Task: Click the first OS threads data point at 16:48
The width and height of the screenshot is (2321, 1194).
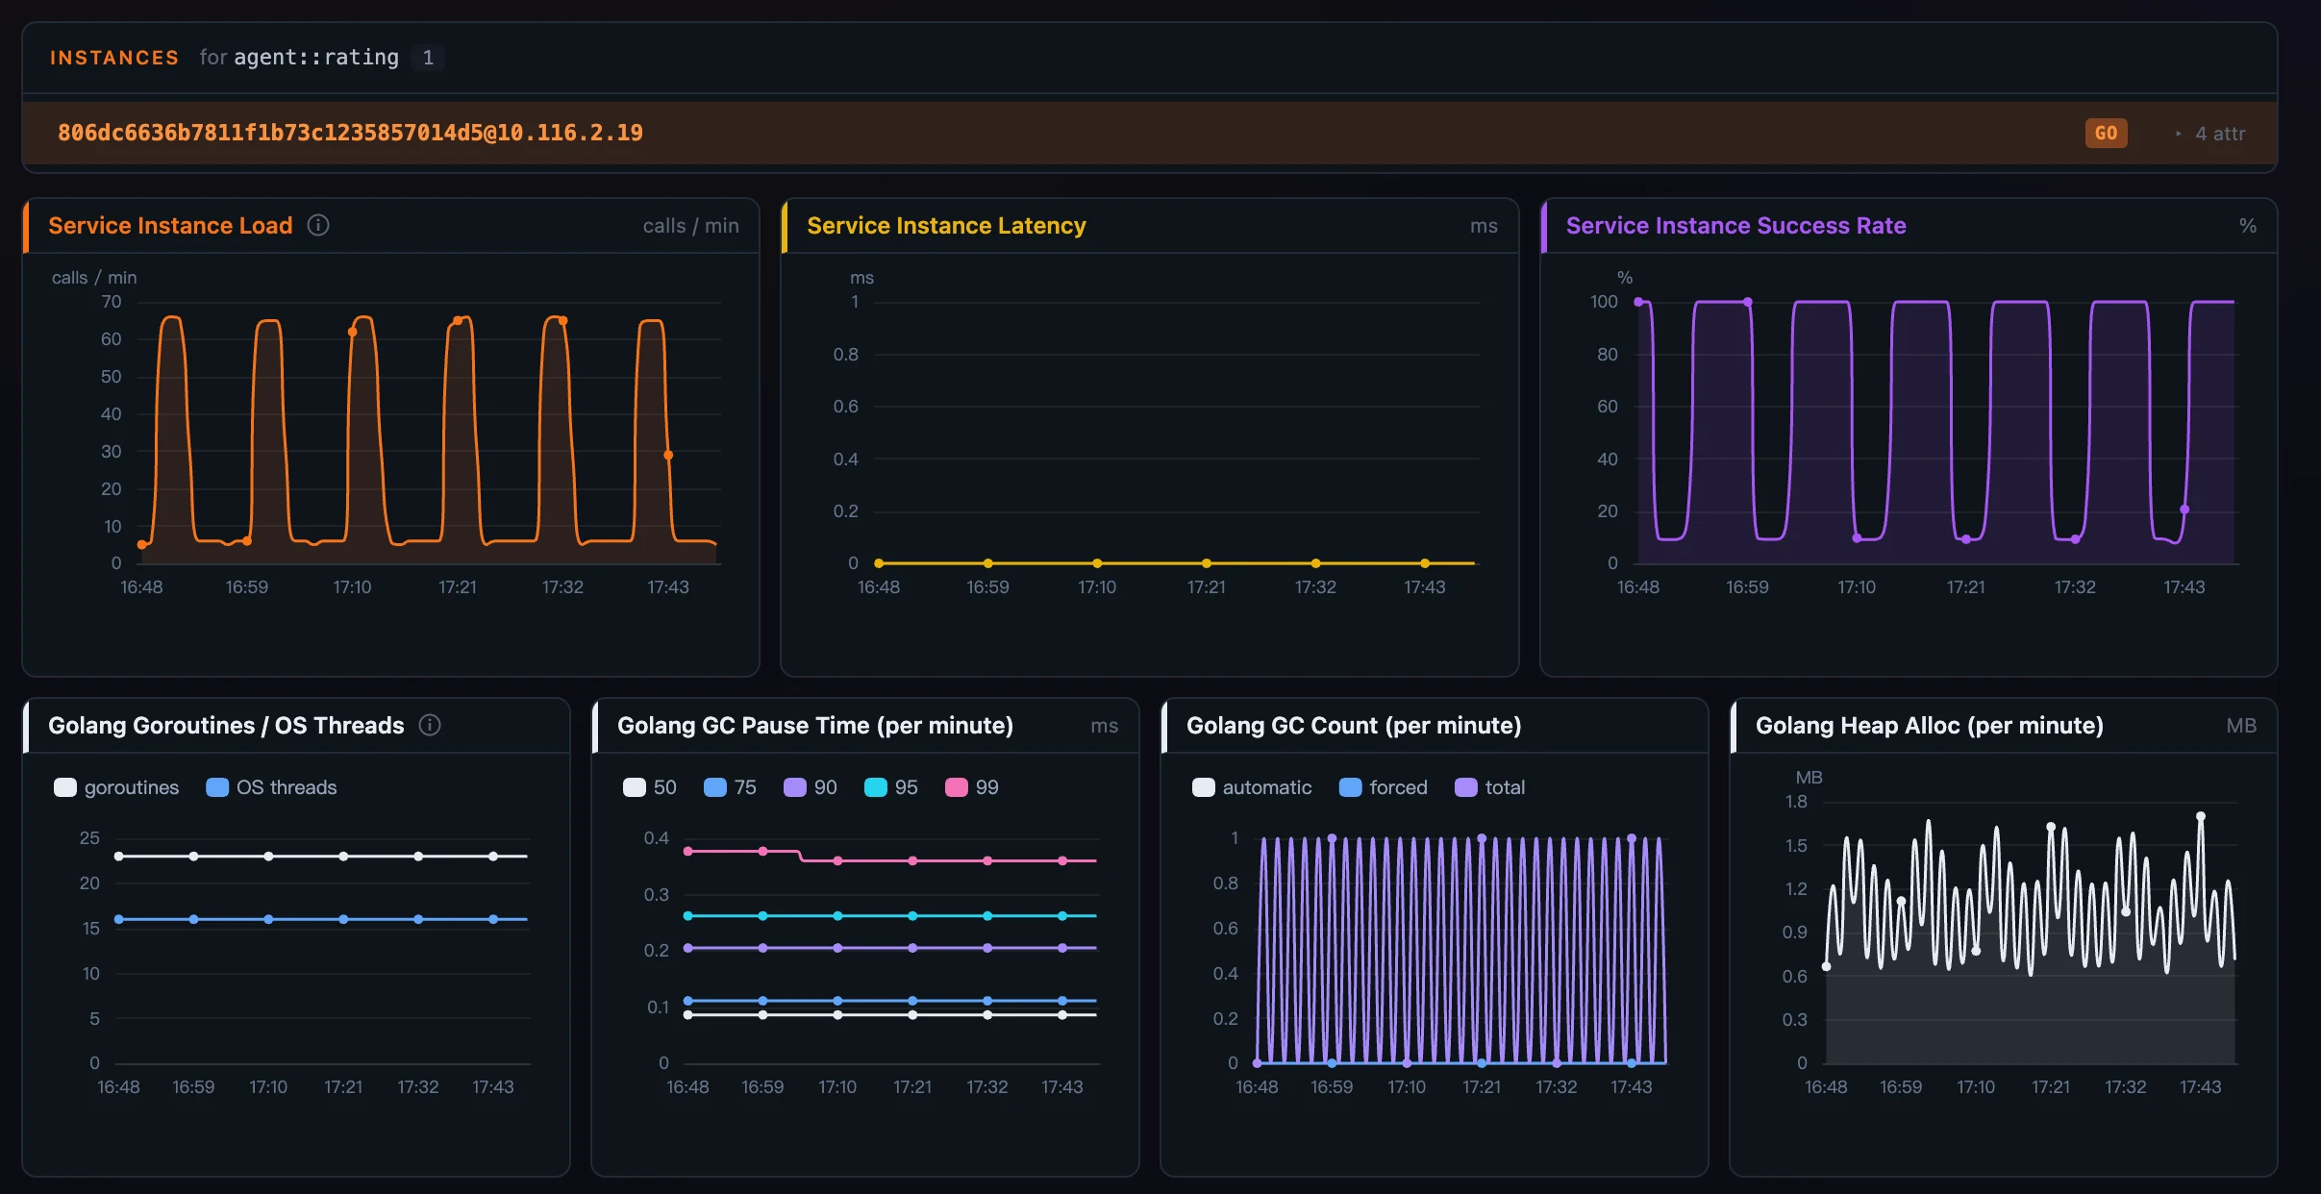Action: pos(119,919)
